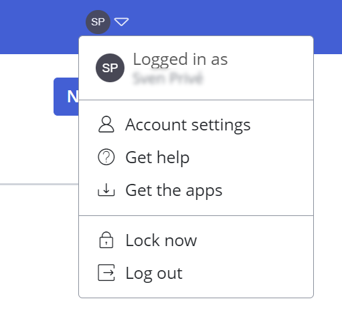Click the download tray icon for apps

[x=106, y=190]
